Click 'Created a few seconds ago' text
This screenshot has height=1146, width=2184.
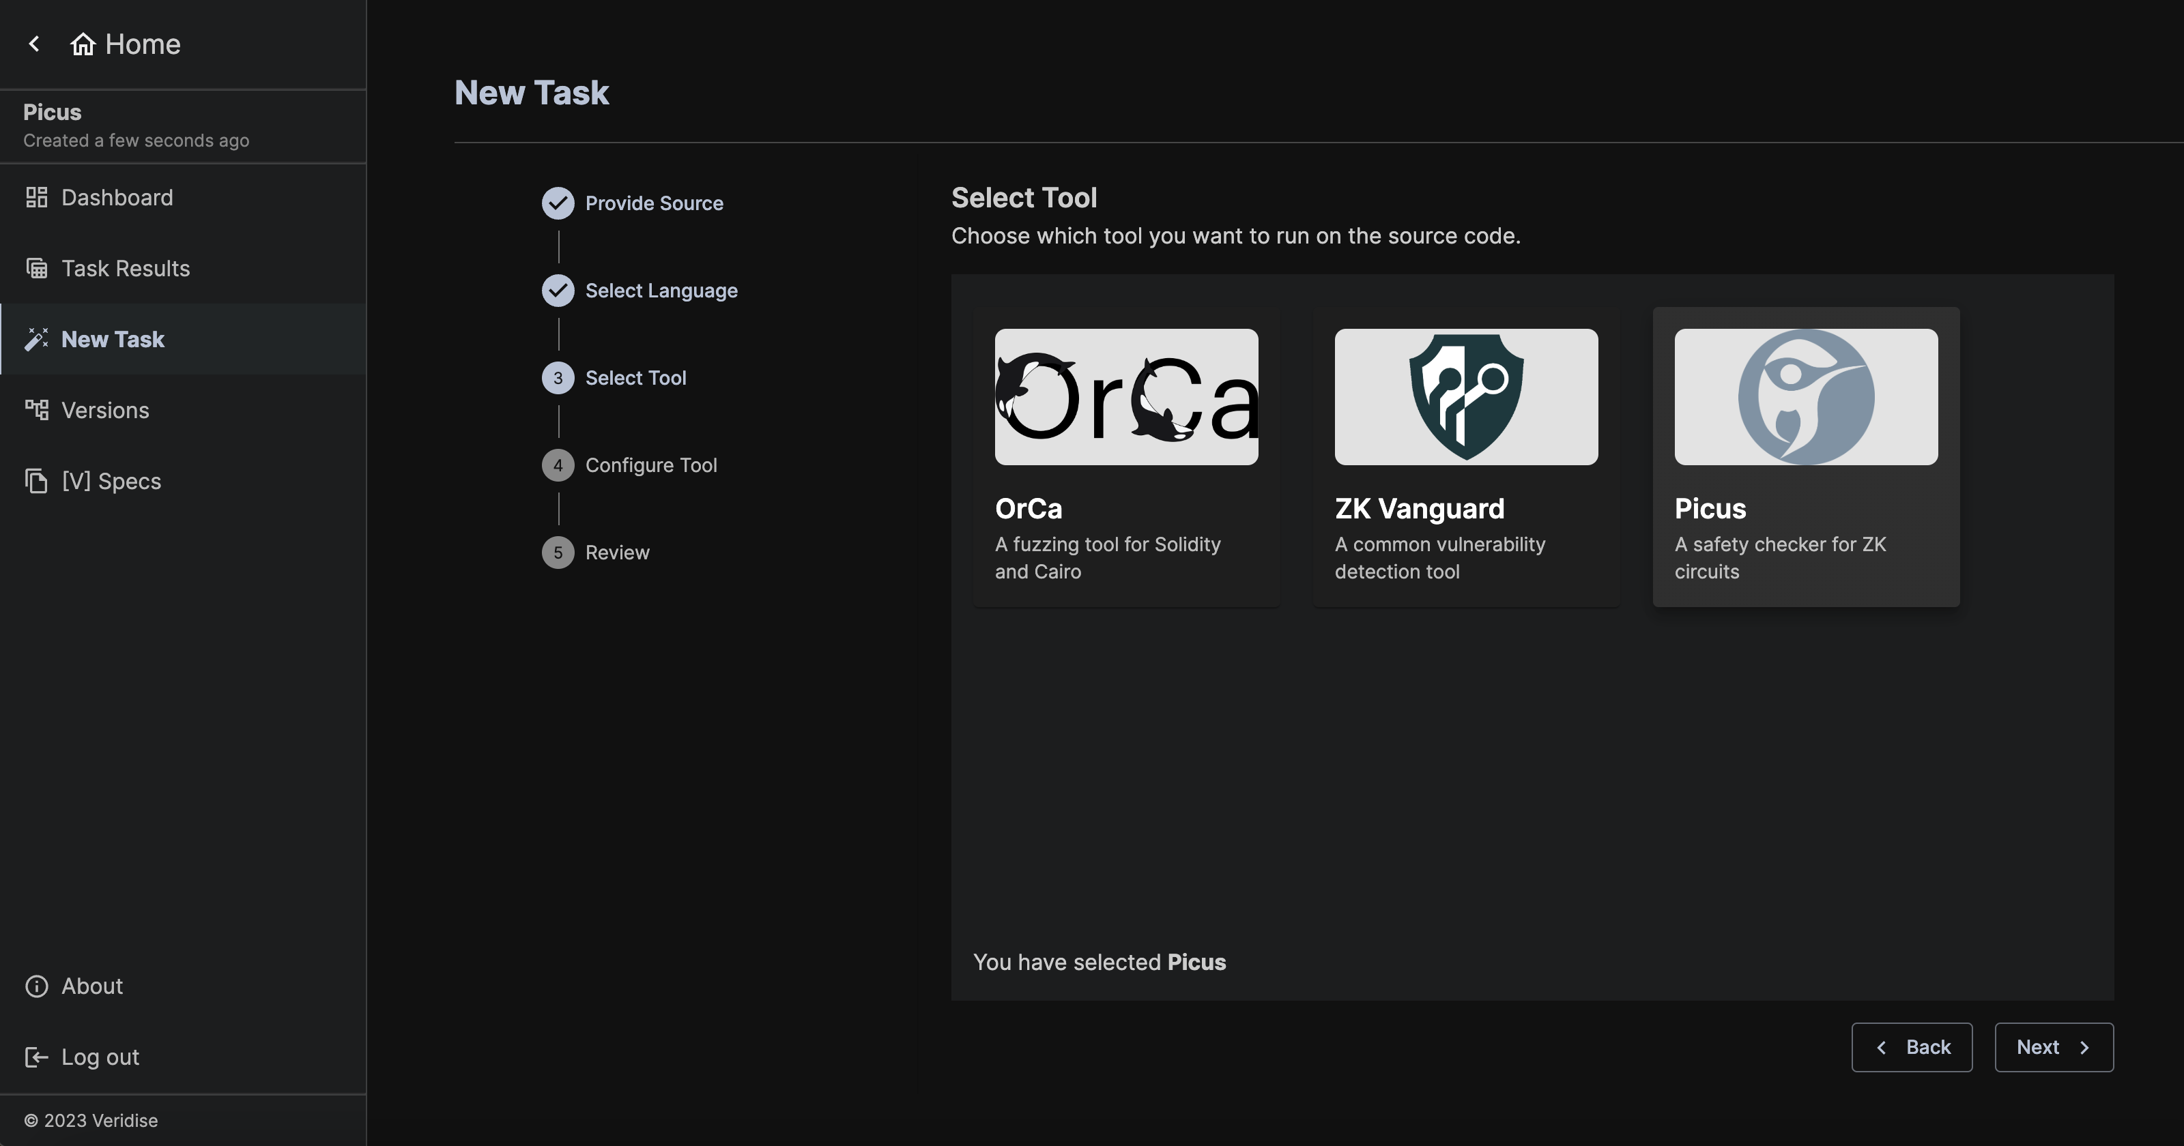[x=136, y=141]
